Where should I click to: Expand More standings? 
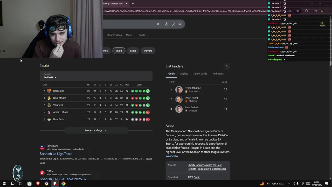96,130
